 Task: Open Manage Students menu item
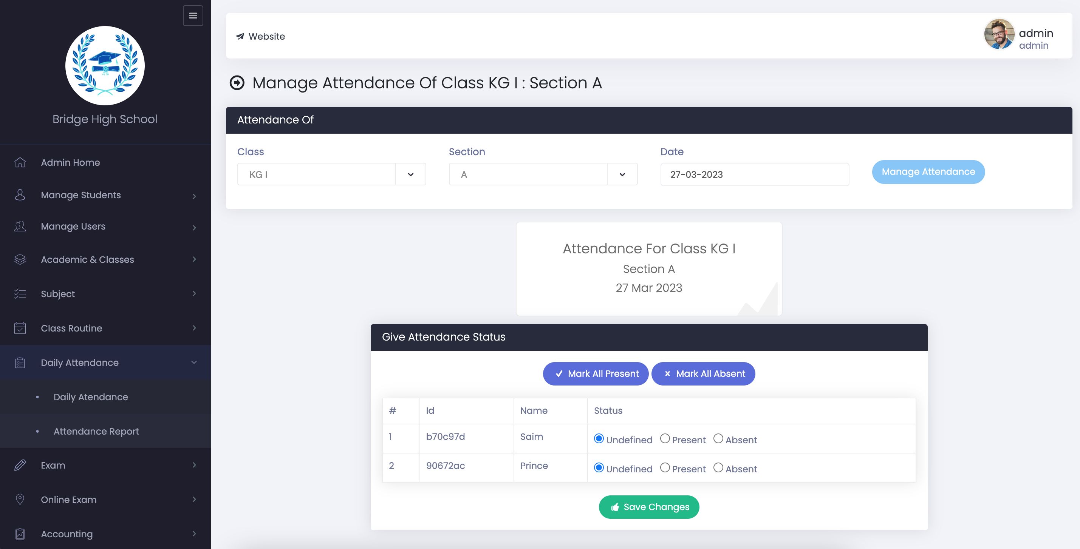(x=105, y=195)
